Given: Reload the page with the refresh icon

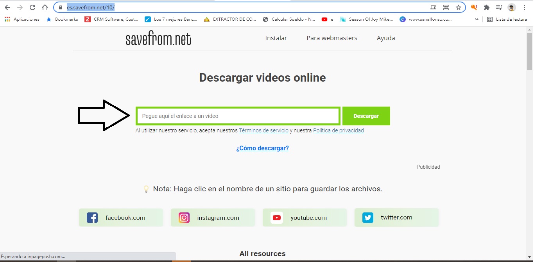Looking at the screenshot, I should [x=32, y=7].
